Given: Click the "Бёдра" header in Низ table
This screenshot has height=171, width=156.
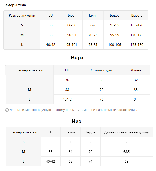Looking at the screenshot, I should 90,132.
